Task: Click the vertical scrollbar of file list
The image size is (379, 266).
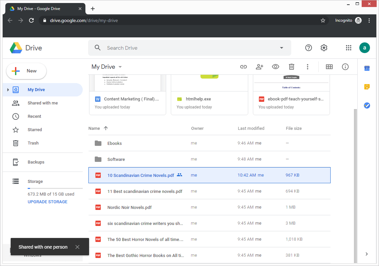Action: [x=355, y=186]
